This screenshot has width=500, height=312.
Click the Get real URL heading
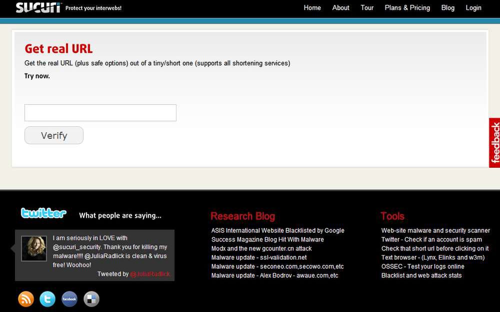[x=58, y=49]
